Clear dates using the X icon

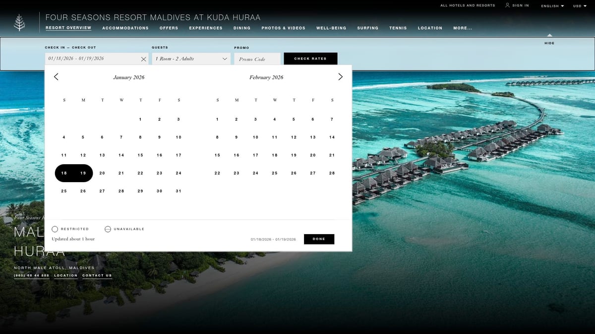tap(143, 59)
